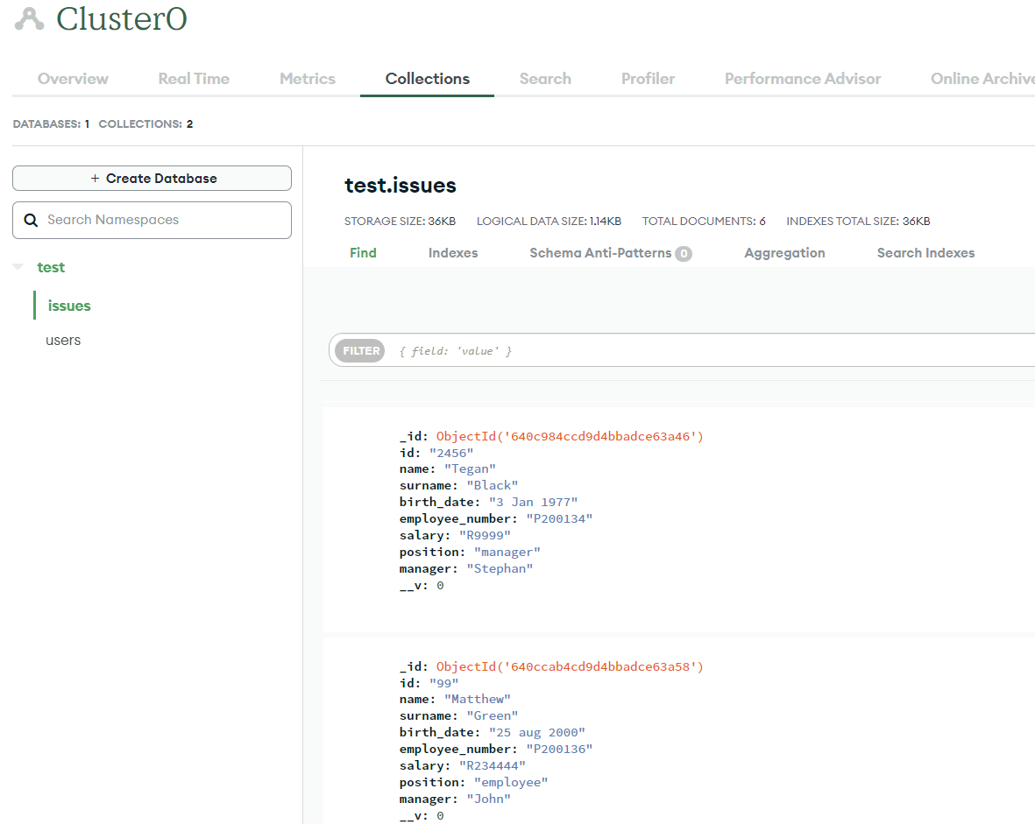
Task: Click manager value "John"
Action: 488,799
